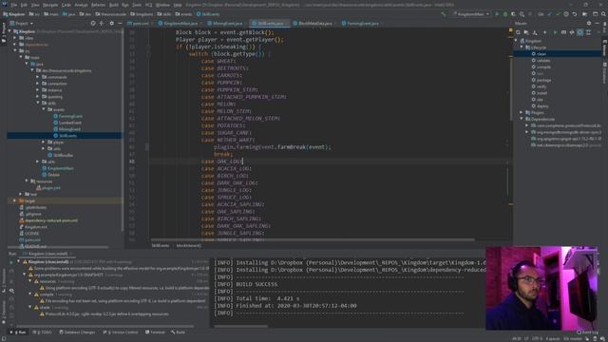608x342 pixels.
Task: Open Maven panel settings gear
Action: (x=589, y=23)
